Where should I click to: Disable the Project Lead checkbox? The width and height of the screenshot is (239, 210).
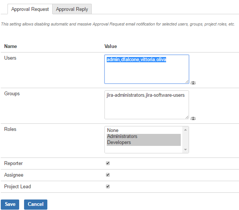(108, 186)
